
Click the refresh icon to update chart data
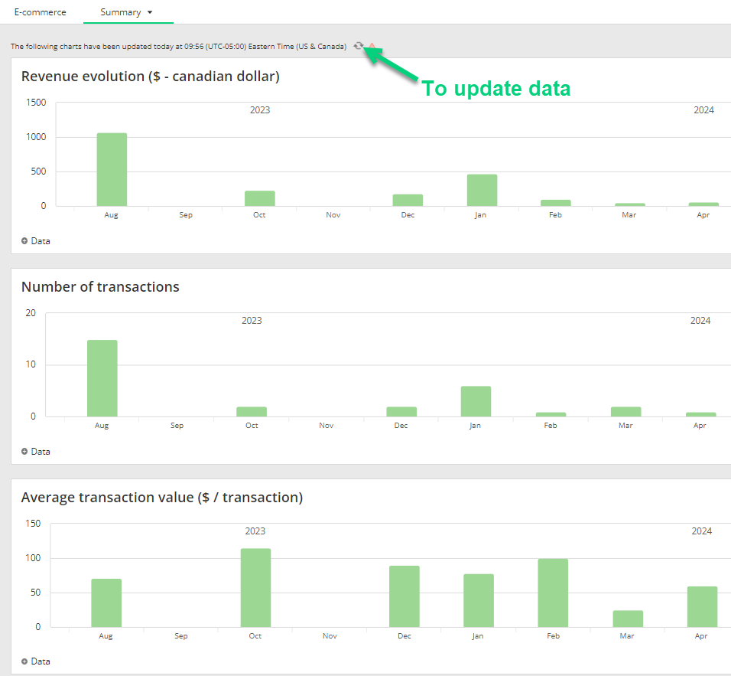point(358,46)
